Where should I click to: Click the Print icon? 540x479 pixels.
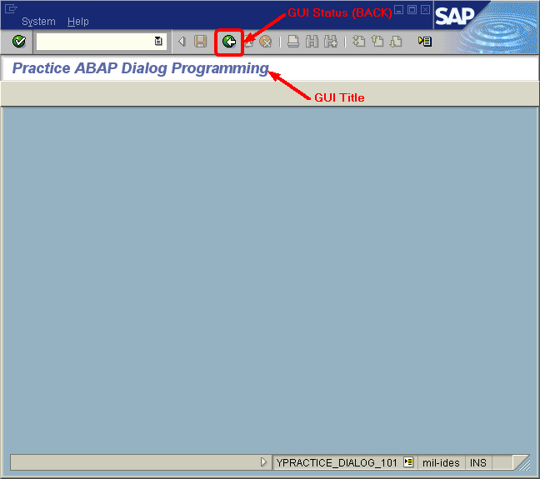[293, 42]
